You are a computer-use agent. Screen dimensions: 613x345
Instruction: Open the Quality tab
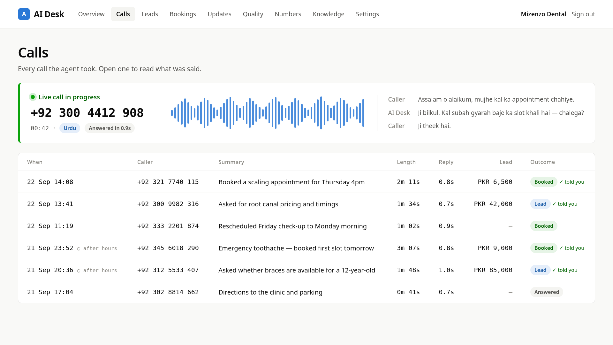(253, 14)
